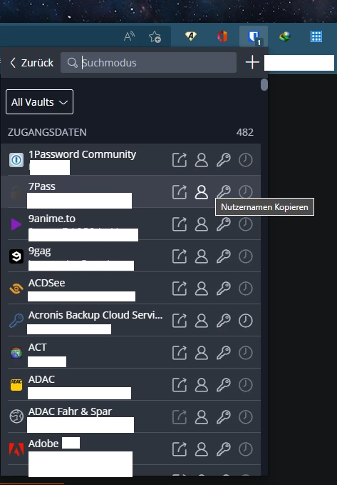Add page to favorites star icon
337x485 pixels.
(x=155, y=37)
